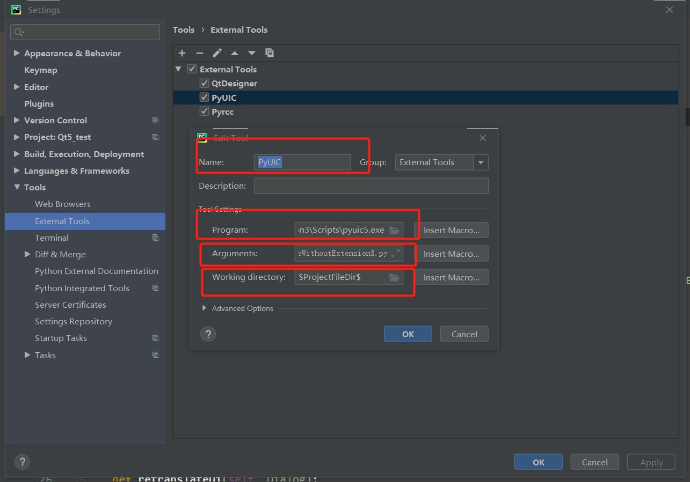Browse for Program path folder icon
This screenshot has height=482, width=690.
tap(394, 230)
